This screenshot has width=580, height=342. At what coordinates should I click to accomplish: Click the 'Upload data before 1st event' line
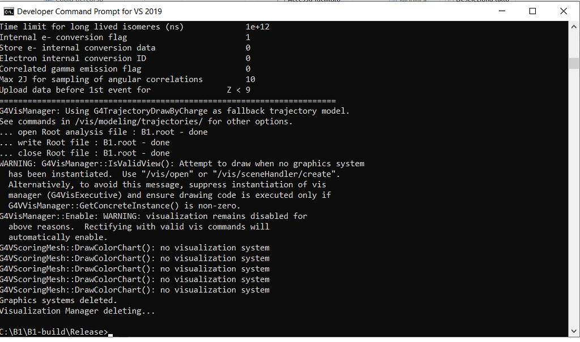75,90
